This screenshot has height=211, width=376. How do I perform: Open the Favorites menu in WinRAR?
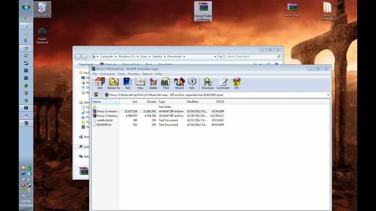pos(133,74)
